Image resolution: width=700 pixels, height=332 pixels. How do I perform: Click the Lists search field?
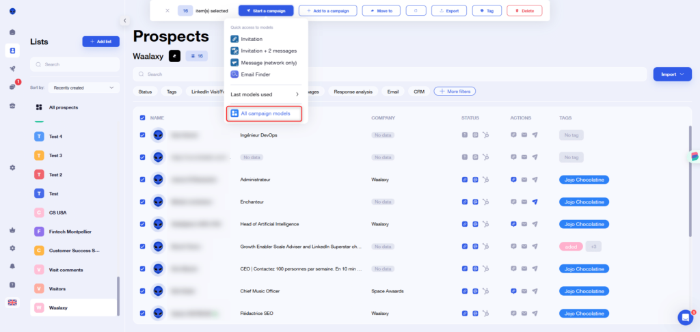coord(75,64)
